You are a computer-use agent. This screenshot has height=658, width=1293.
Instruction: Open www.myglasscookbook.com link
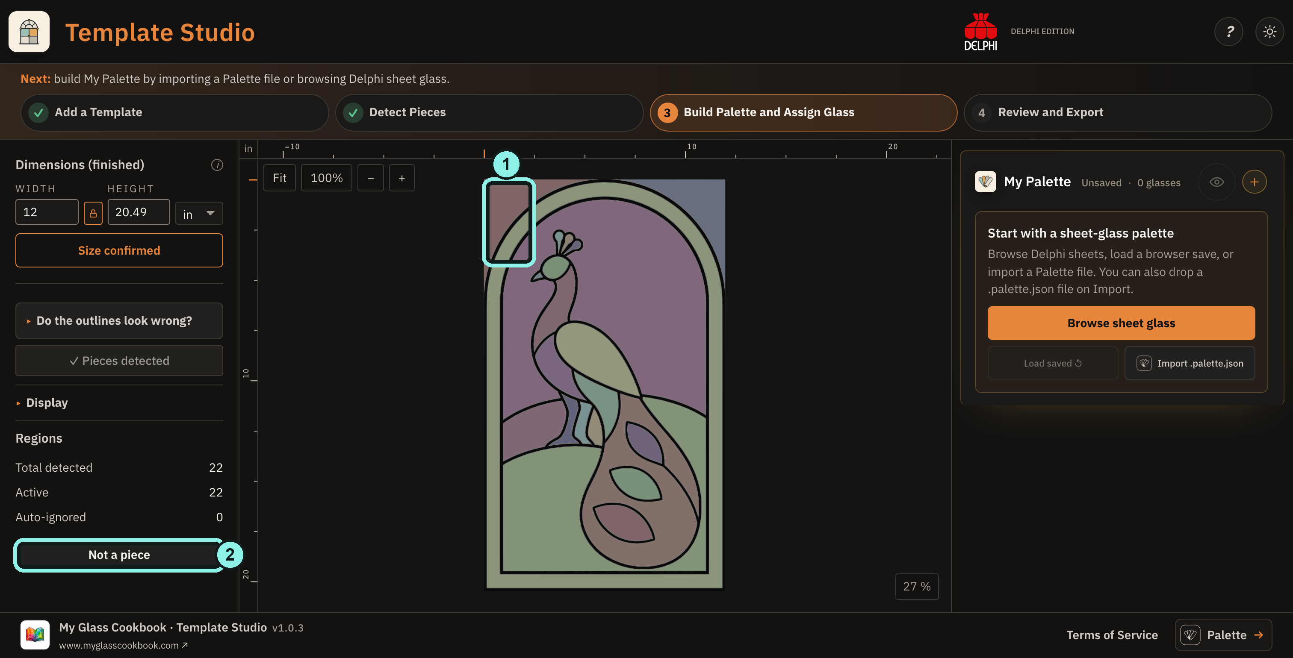(x=123, y=646)
